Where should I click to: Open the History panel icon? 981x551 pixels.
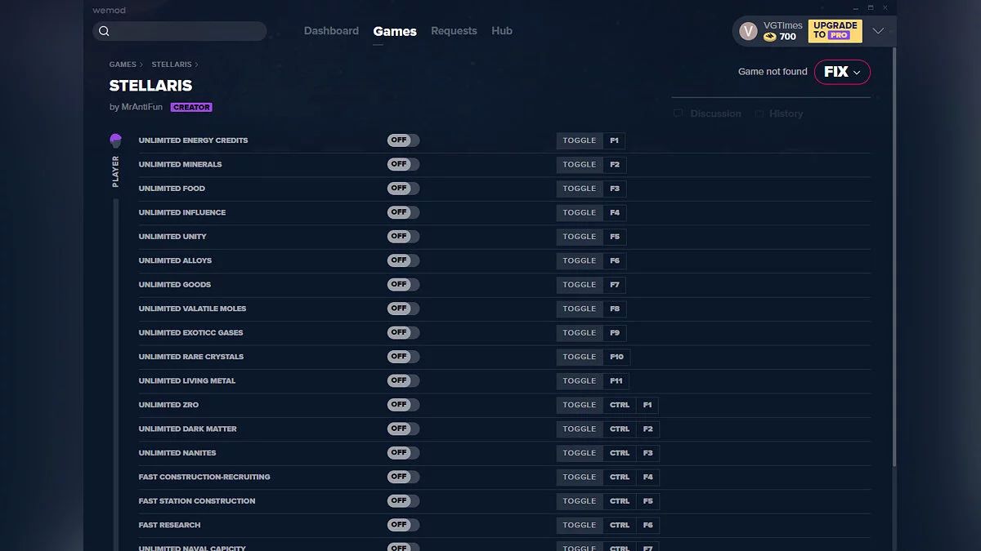click(x=759, y=113)
